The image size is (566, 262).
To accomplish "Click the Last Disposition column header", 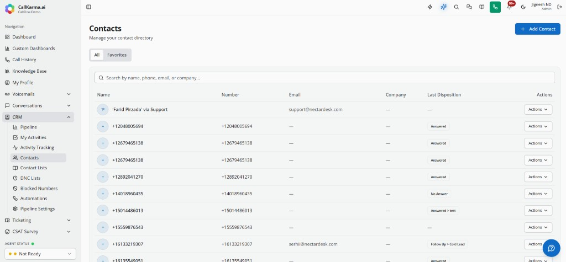I will [x=444, y=95].
